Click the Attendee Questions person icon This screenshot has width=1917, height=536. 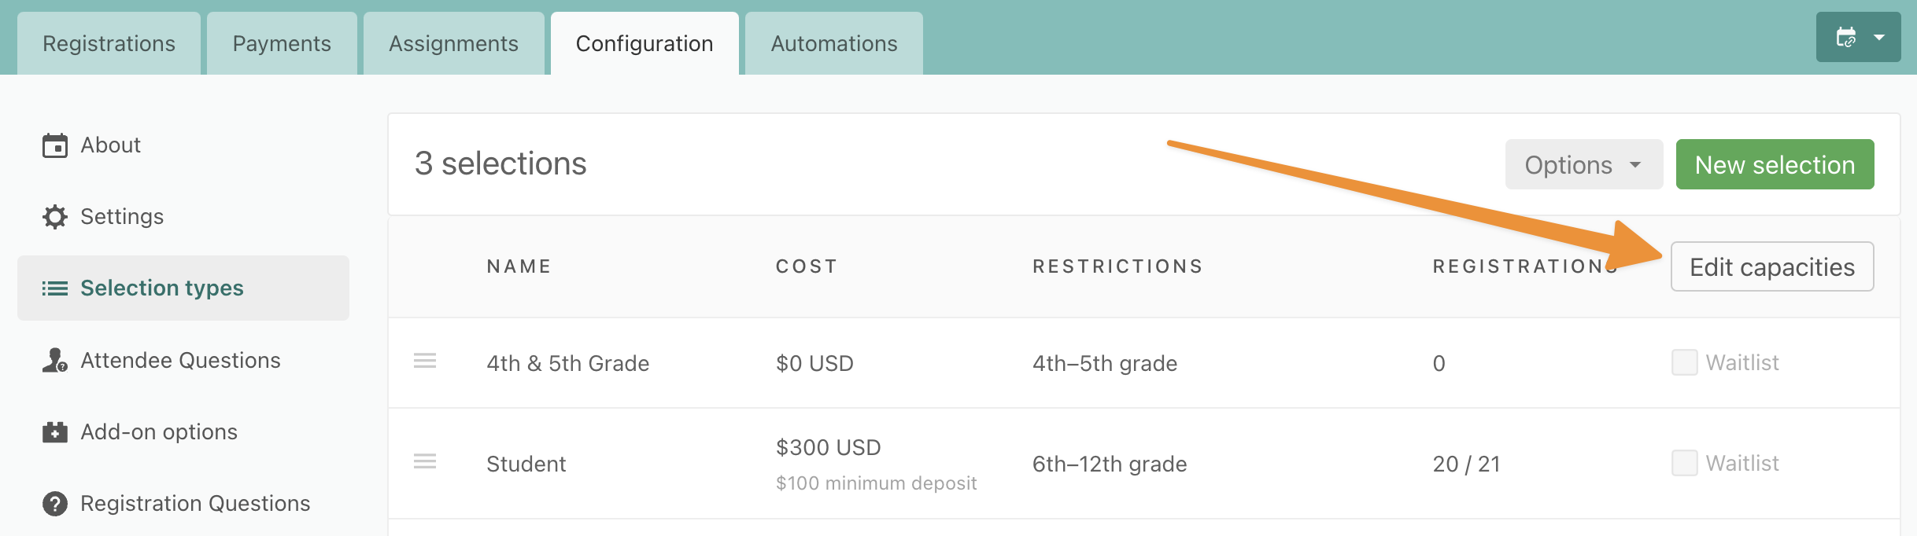click(55, 360)
